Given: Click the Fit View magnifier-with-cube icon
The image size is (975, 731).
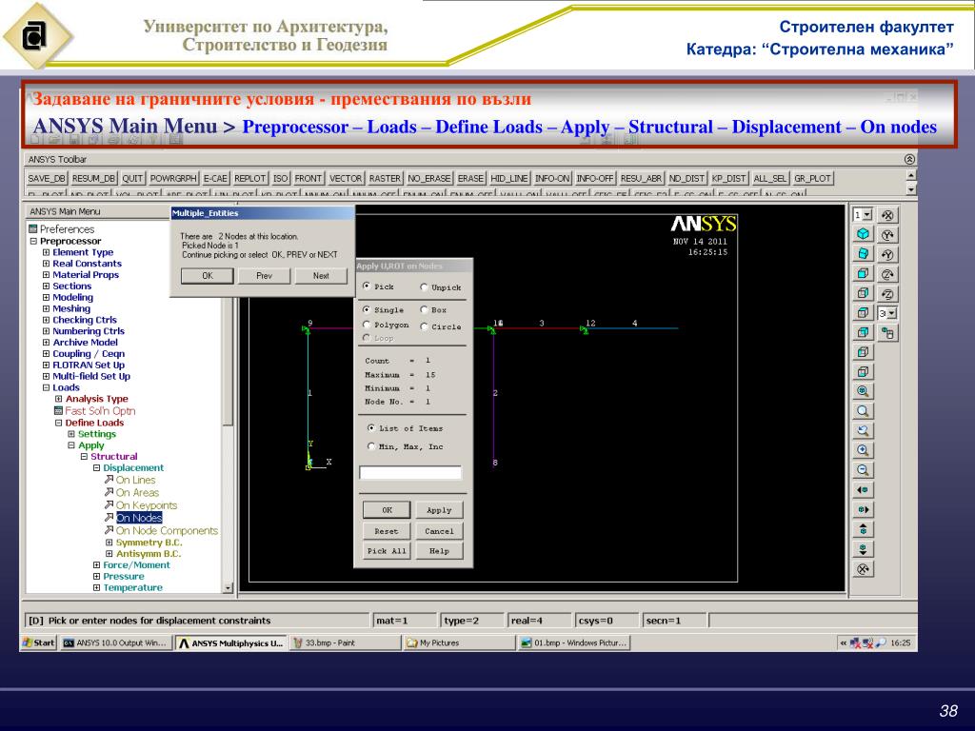Looking at the screenshot, I should [863, 391].
